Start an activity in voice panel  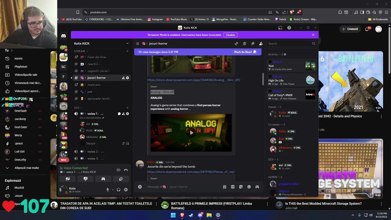[103, 179]
